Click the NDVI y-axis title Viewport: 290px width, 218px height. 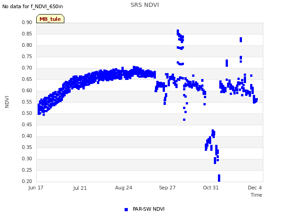(x=7, y=102)
